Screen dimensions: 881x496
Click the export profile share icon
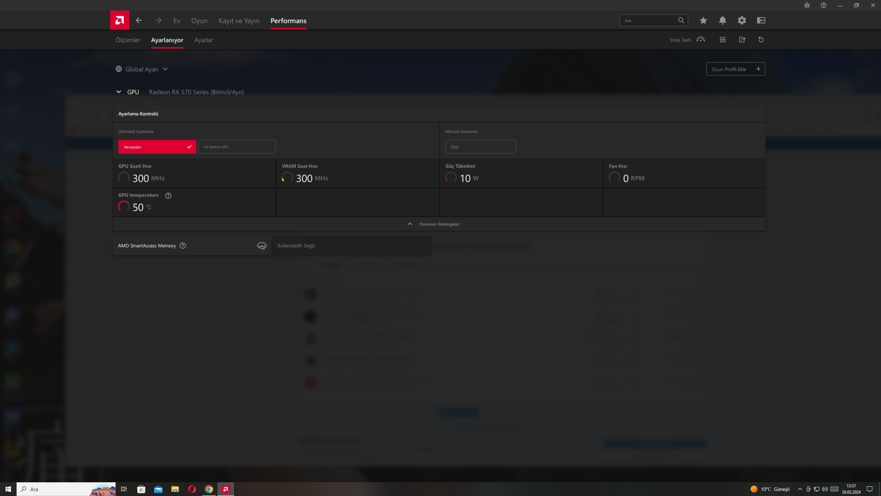pos(742,39)
